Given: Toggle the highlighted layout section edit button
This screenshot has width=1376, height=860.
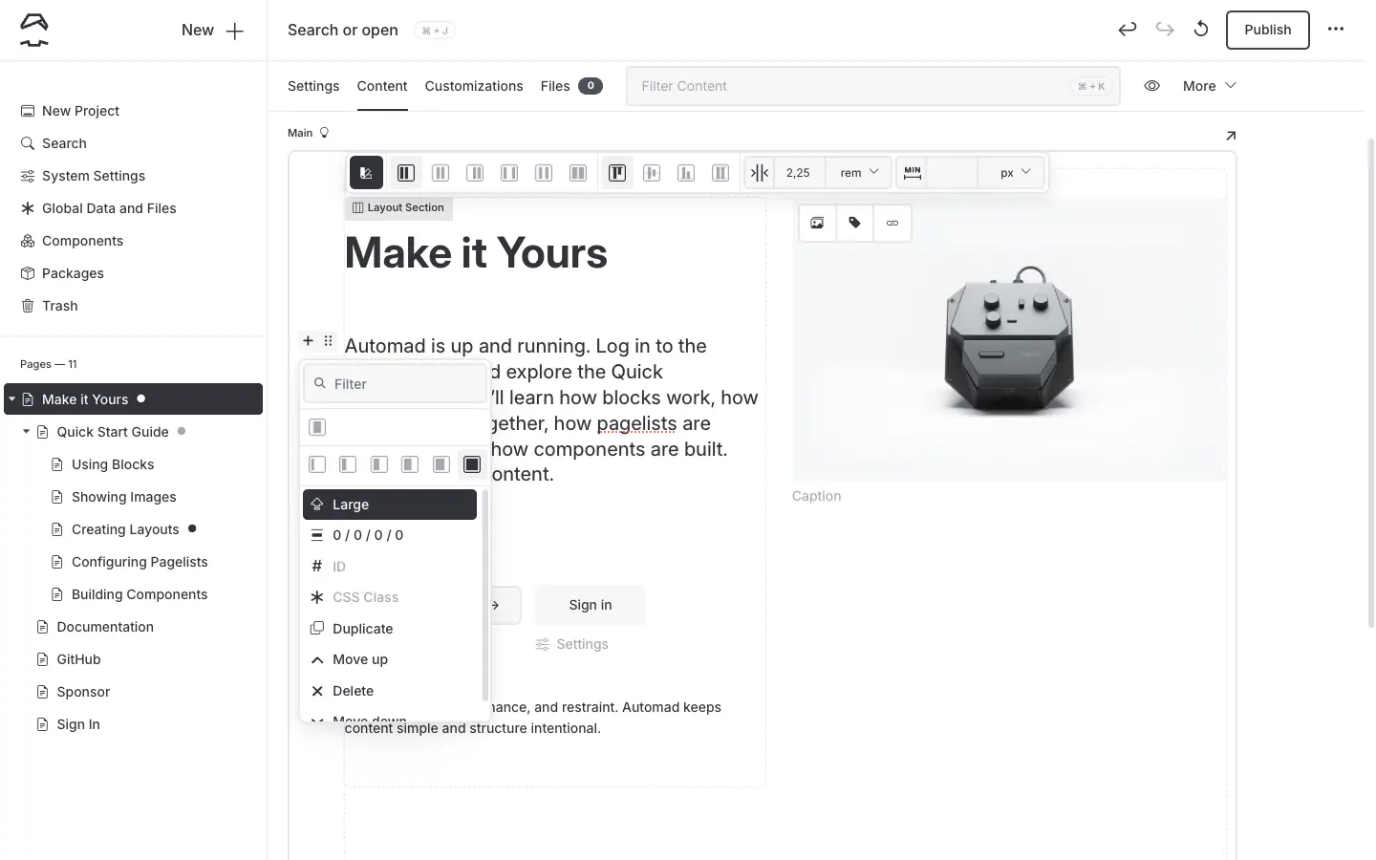Looking at the screenshot, I should [366, 173].
